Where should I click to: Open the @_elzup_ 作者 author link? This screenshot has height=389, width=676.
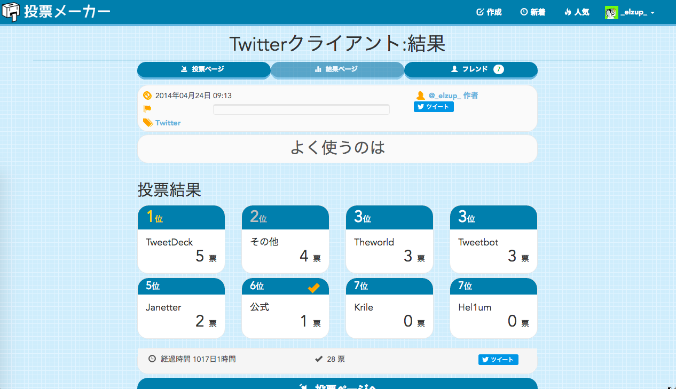click(453, 96)
